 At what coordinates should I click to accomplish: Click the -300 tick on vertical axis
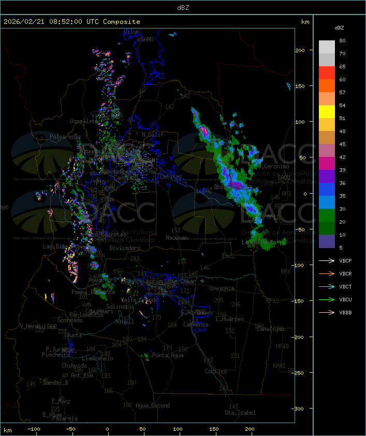(x=297, y=409)
